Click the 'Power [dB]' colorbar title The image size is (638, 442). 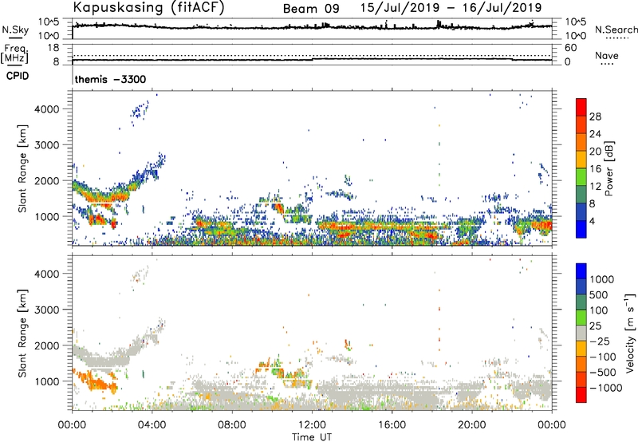coord(609,168)
